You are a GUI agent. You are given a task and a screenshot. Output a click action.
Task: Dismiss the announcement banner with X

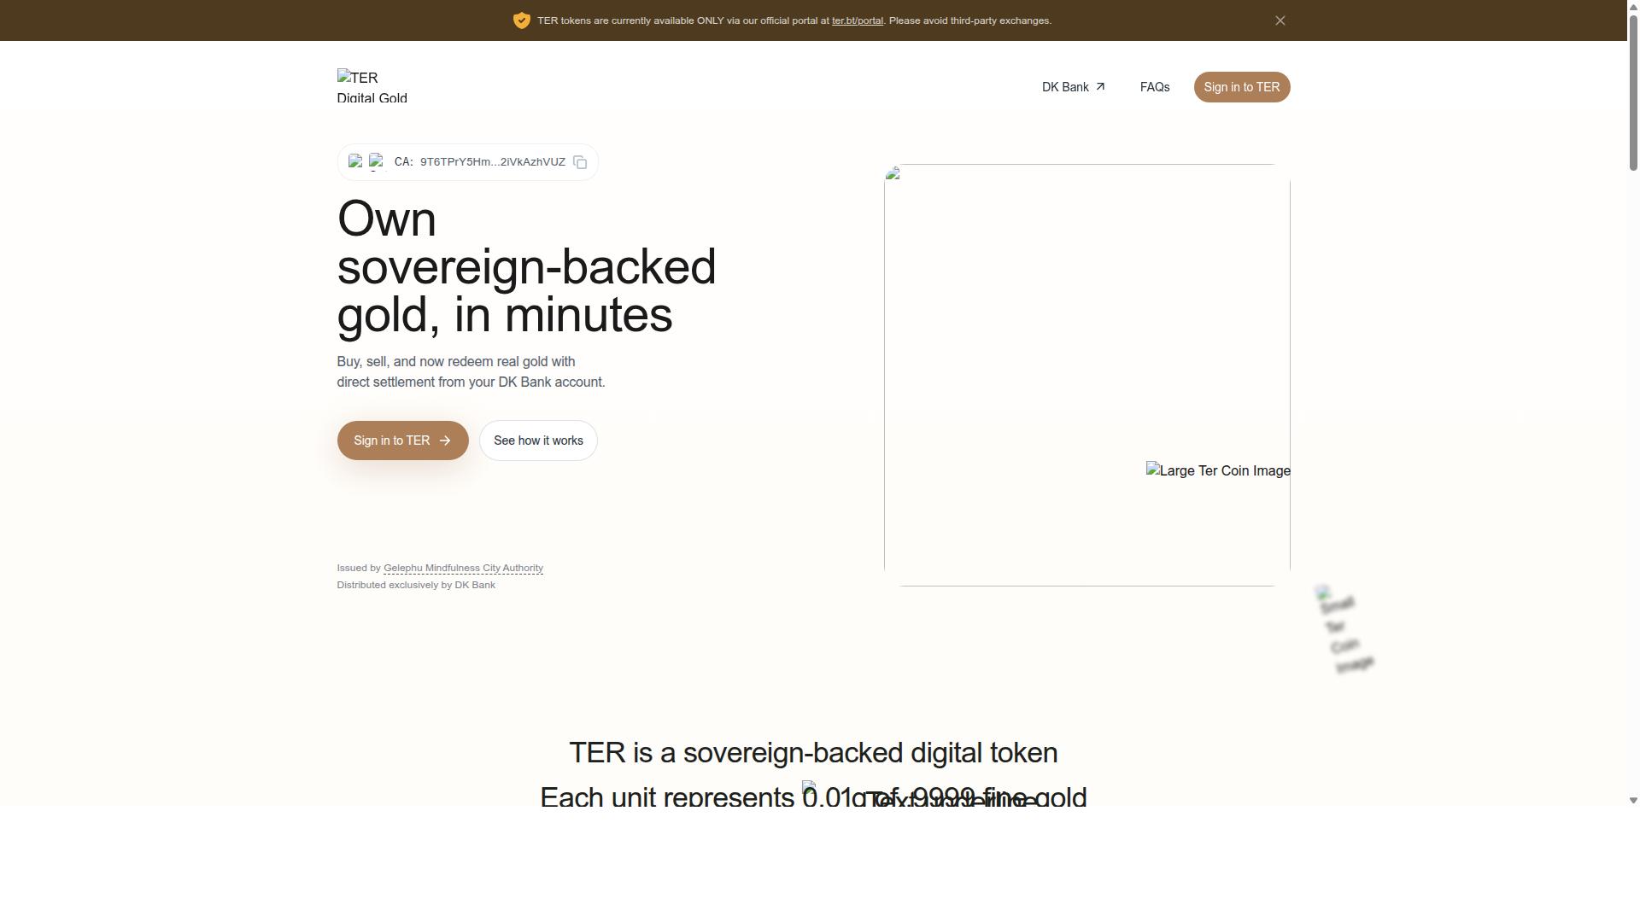pyautogui.click(x=1280, y=20)
